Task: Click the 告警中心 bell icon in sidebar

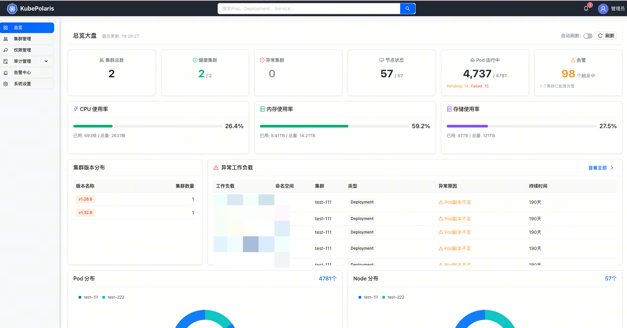Action: 6,72
